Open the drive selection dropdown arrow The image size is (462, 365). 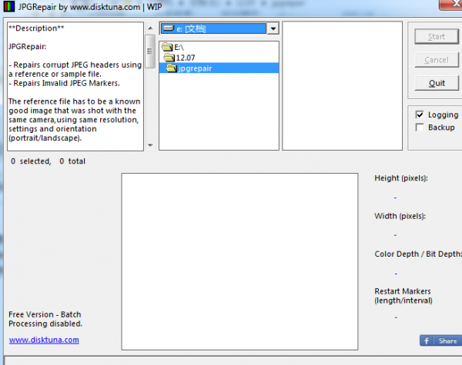273,29
